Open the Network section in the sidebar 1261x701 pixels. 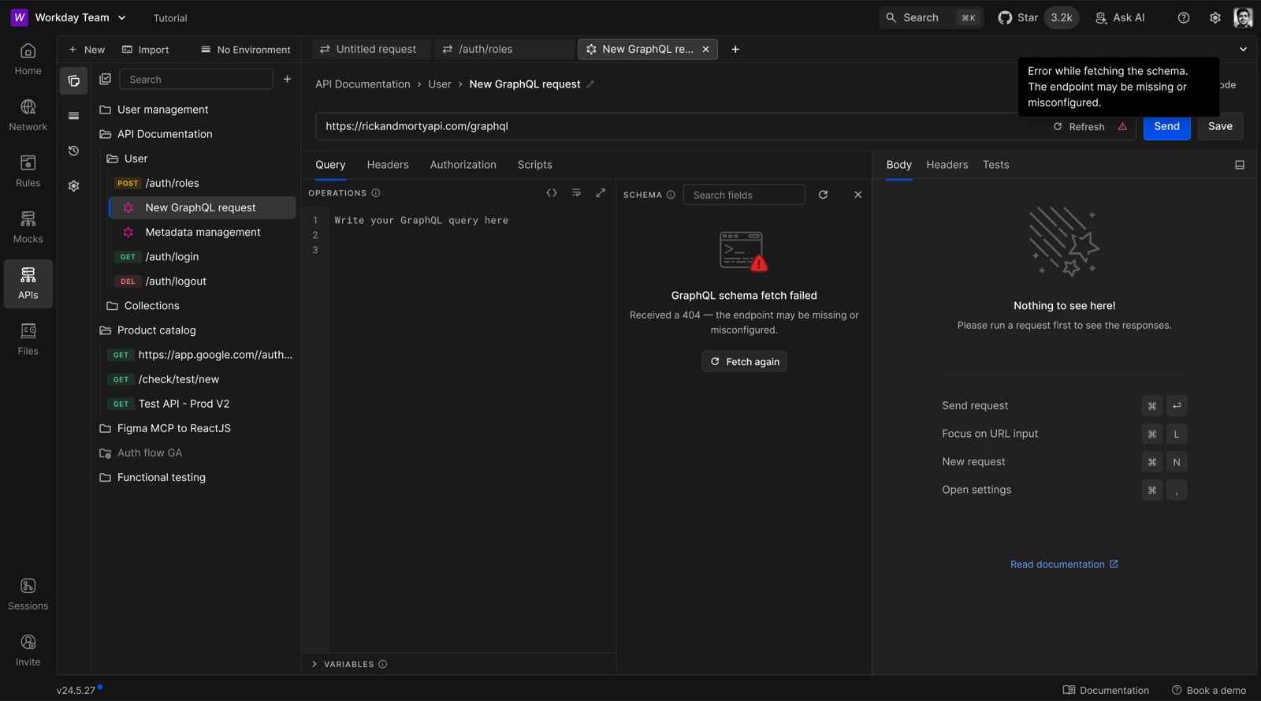(x=28, y=116)
